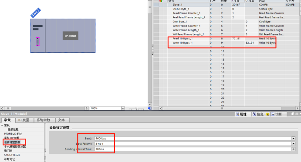301x162 pixels.
Task: Click device view left scroll arrow
Action: 2,108
